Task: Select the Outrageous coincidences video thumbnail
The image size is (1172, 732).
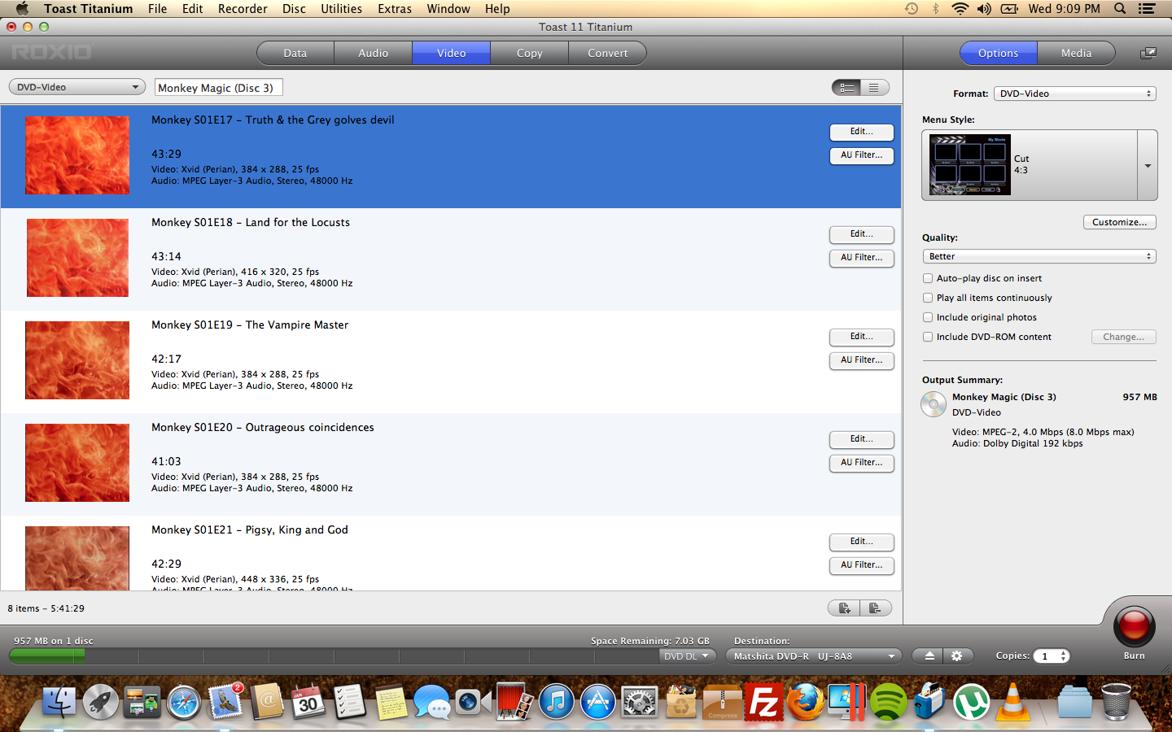Action: pyautogui.click(x=77, y=463)
